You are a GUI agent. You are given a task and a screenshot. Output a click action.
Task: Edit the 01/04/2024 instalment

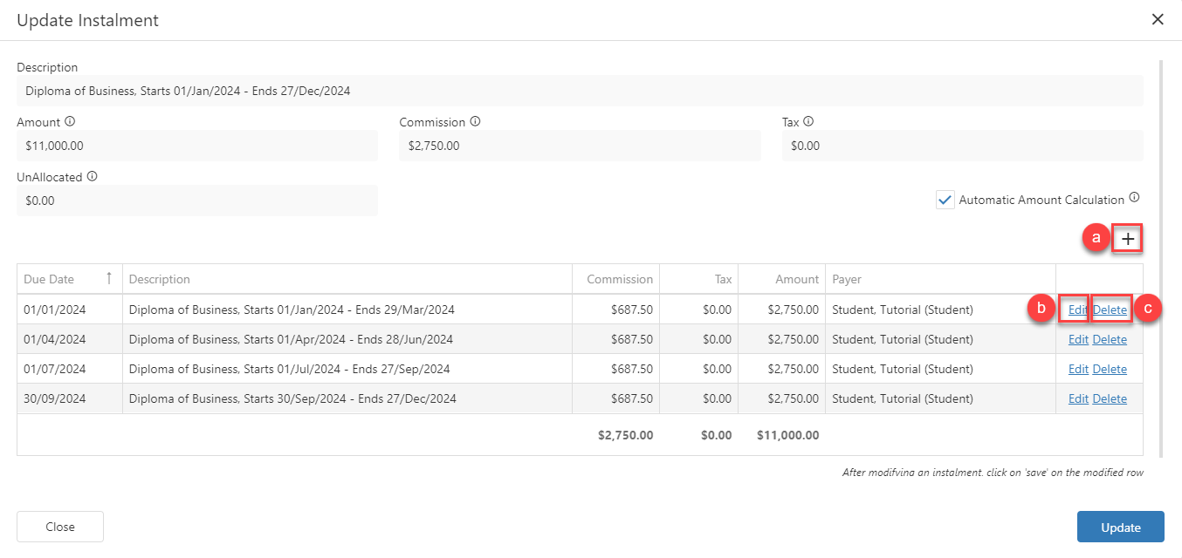point(1078,339)
